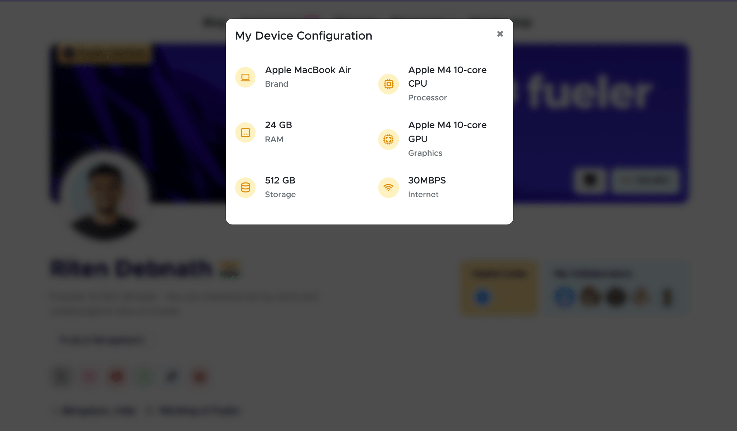Select the 'Apple M4 10-core GPU' text
This screenshot has width=737, height=431.
pos(447,132)
